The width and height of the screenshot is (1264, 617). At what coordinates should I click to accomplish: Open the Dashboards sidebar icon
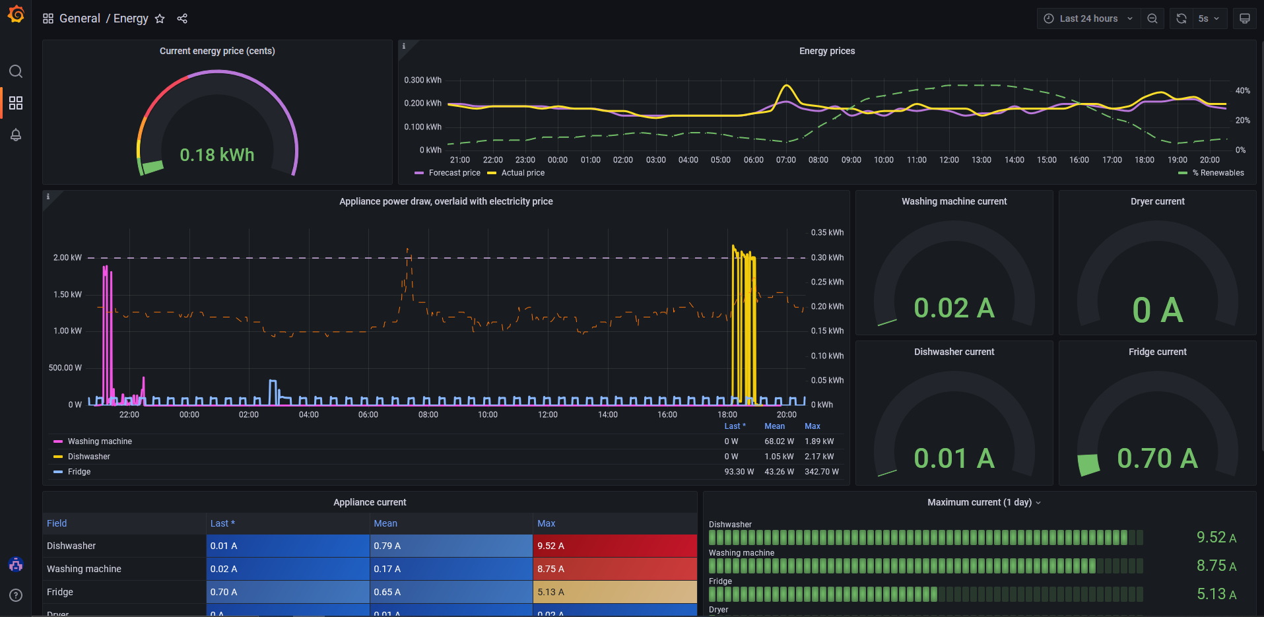pyautogui.click(x=16, y=103)
